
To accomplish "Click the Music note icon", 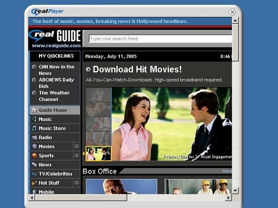I will click(35, 119).
